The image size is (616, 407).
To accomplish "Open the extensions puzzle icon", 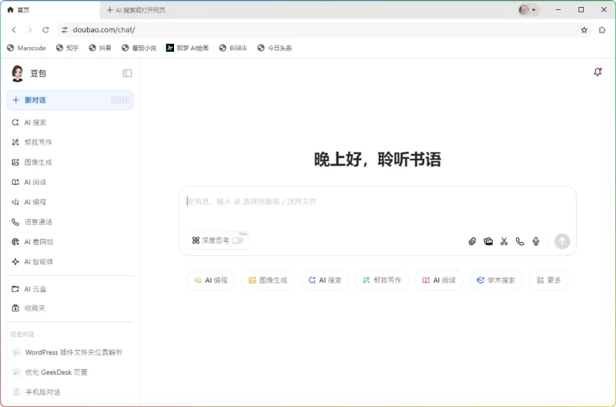I will 602,30.
